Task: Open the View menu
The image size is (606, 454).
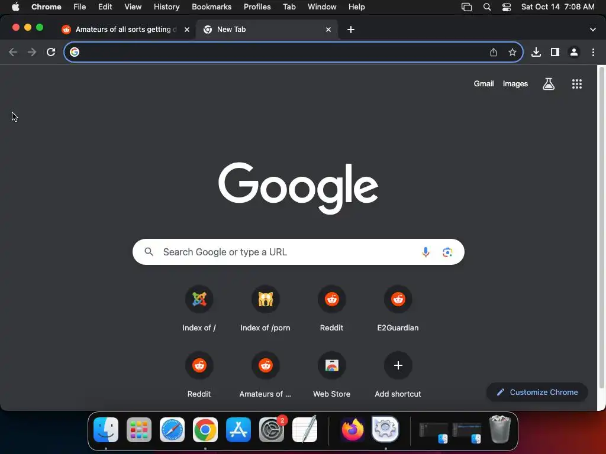Action: click(133, 7)
